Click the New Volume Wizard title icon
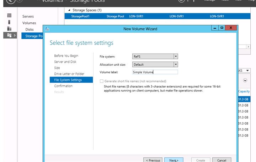This screenshot has height=162, width=256. click(47, 29)
